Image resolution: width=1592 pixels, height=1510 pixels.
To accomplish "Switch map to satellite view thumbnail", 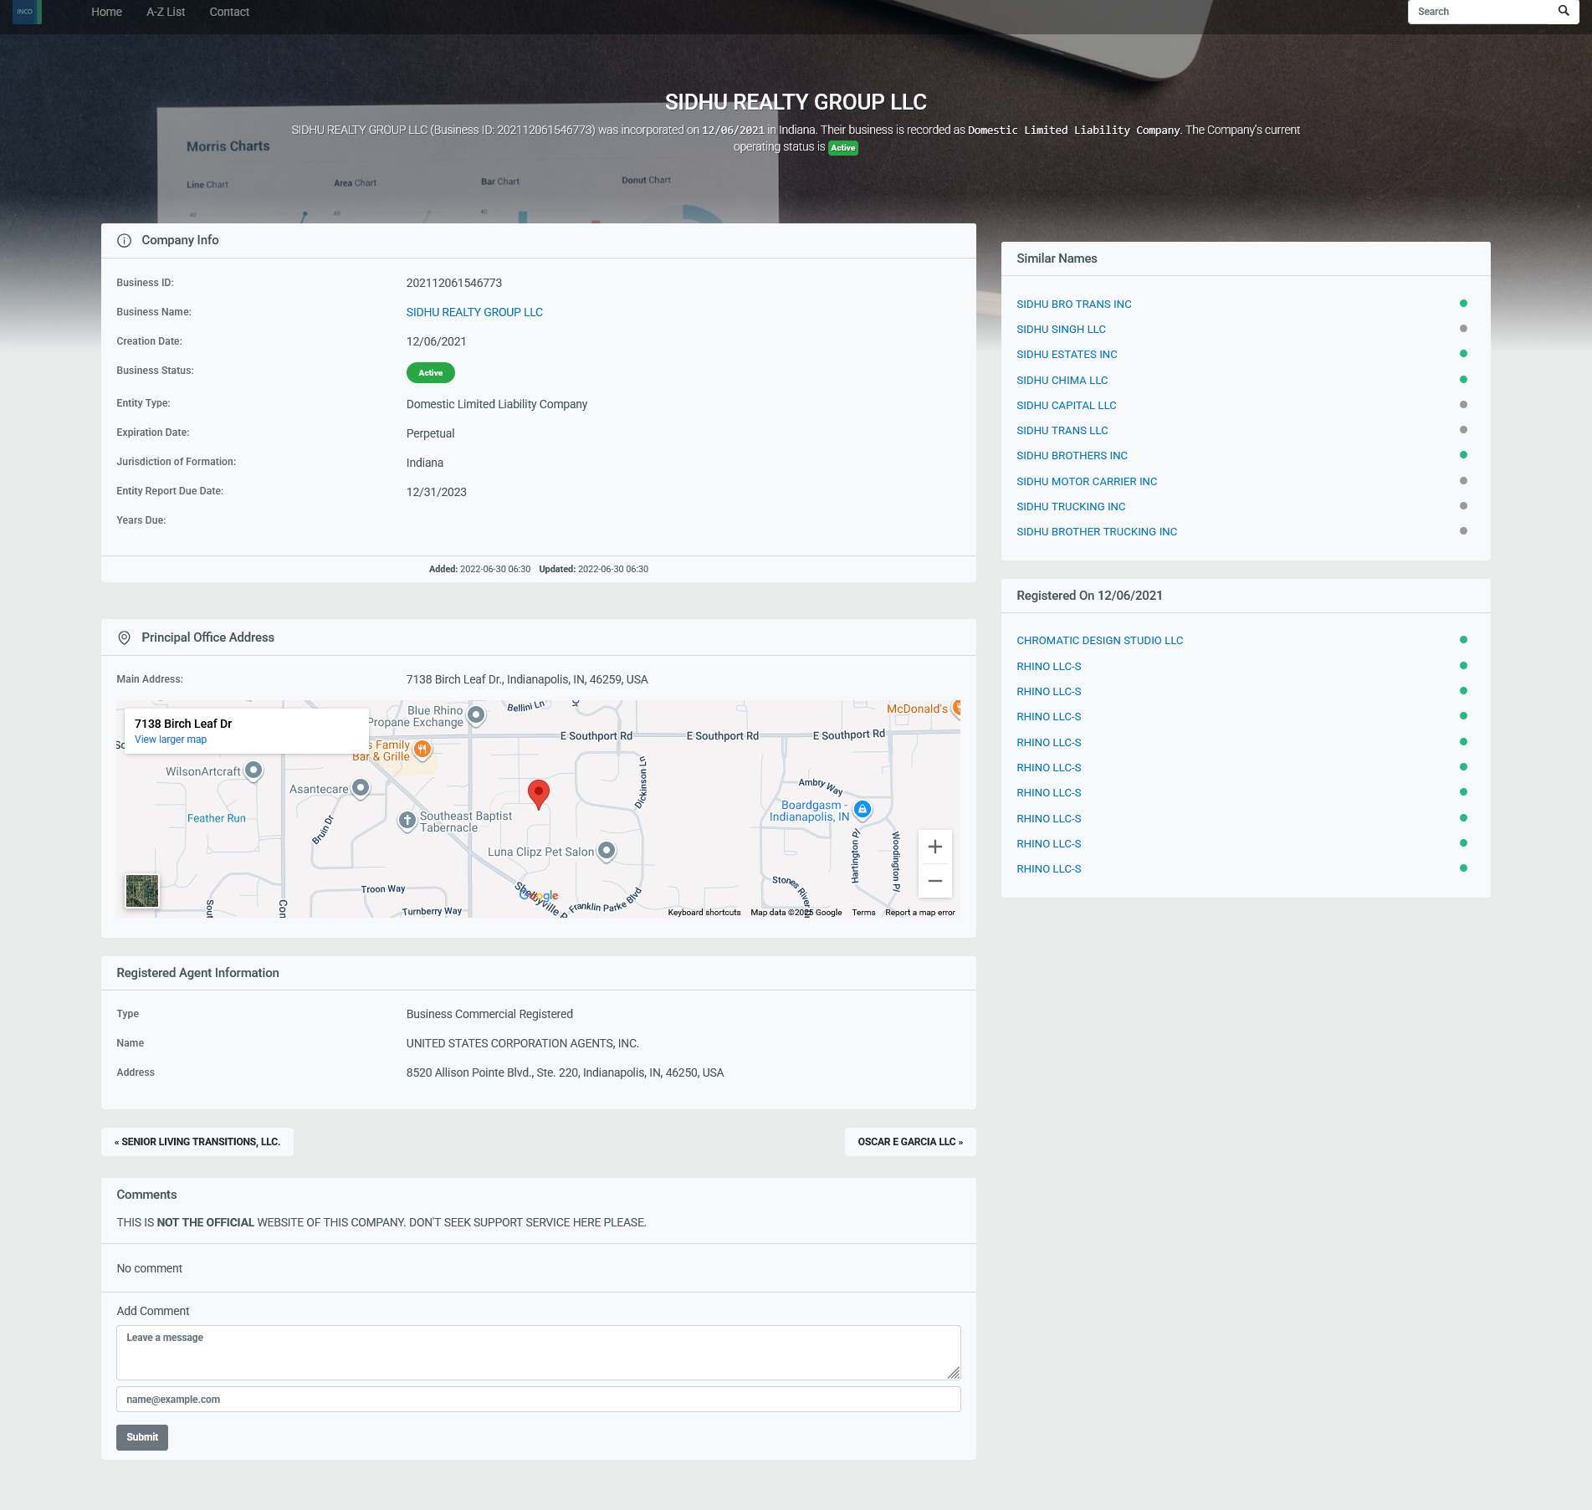I will [x=142, y=891].
